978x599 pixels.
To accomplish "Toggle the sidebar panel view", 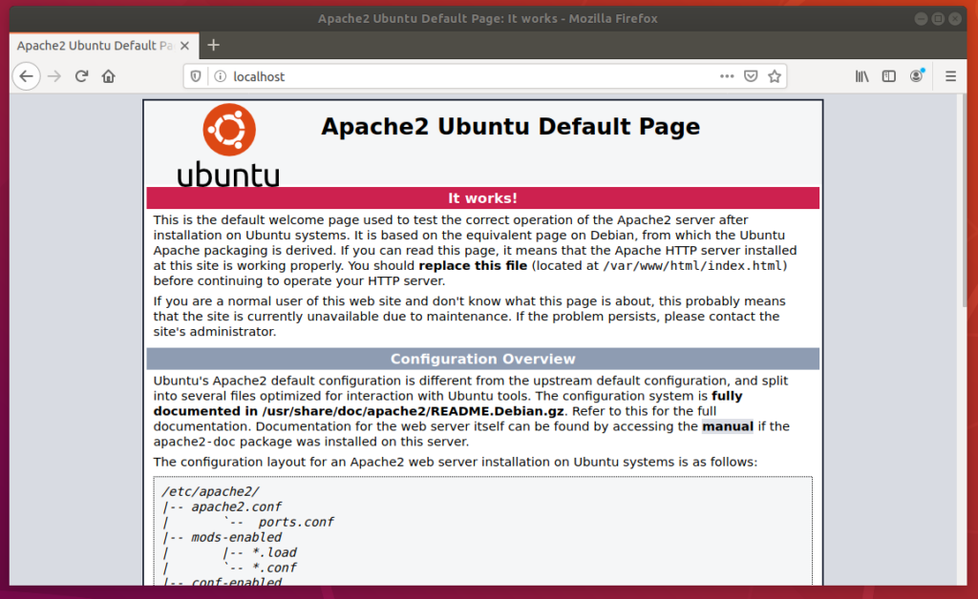I will point(889,76).
